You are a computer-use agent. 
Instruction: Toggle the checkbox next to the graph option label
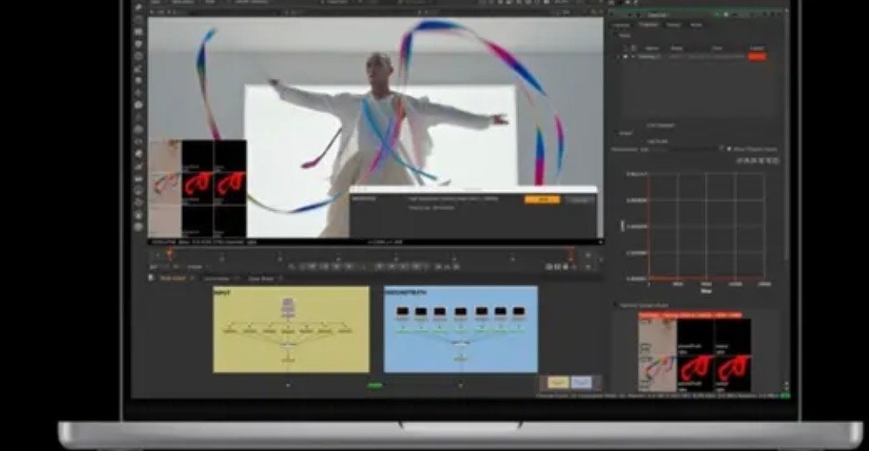tap(728, 149)
